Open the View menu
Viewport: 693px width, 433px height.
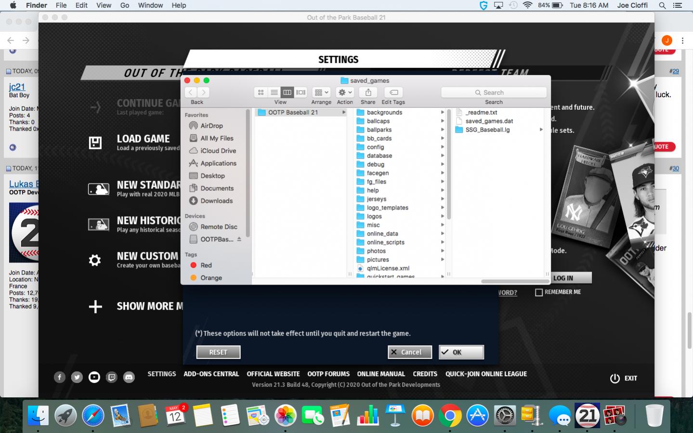[104, 5]
